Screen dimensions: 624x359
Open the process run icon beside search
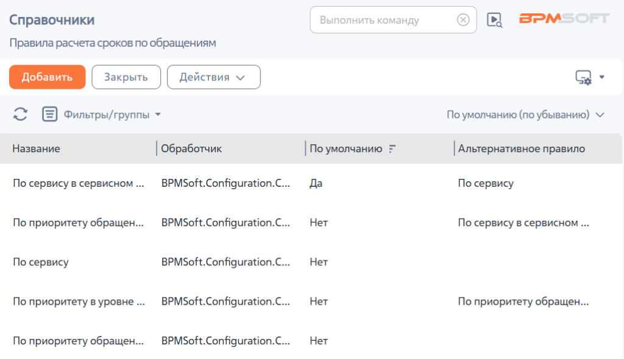pos(495,20)
